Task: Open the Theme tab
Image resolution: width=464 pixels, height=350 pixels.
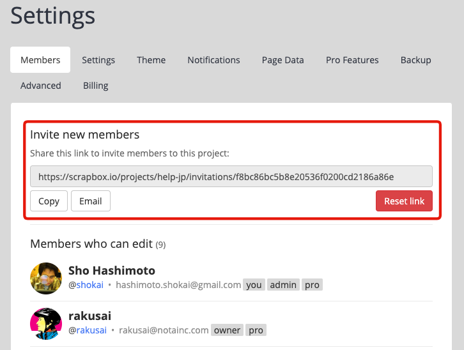Action: click(x=151, y=60)
